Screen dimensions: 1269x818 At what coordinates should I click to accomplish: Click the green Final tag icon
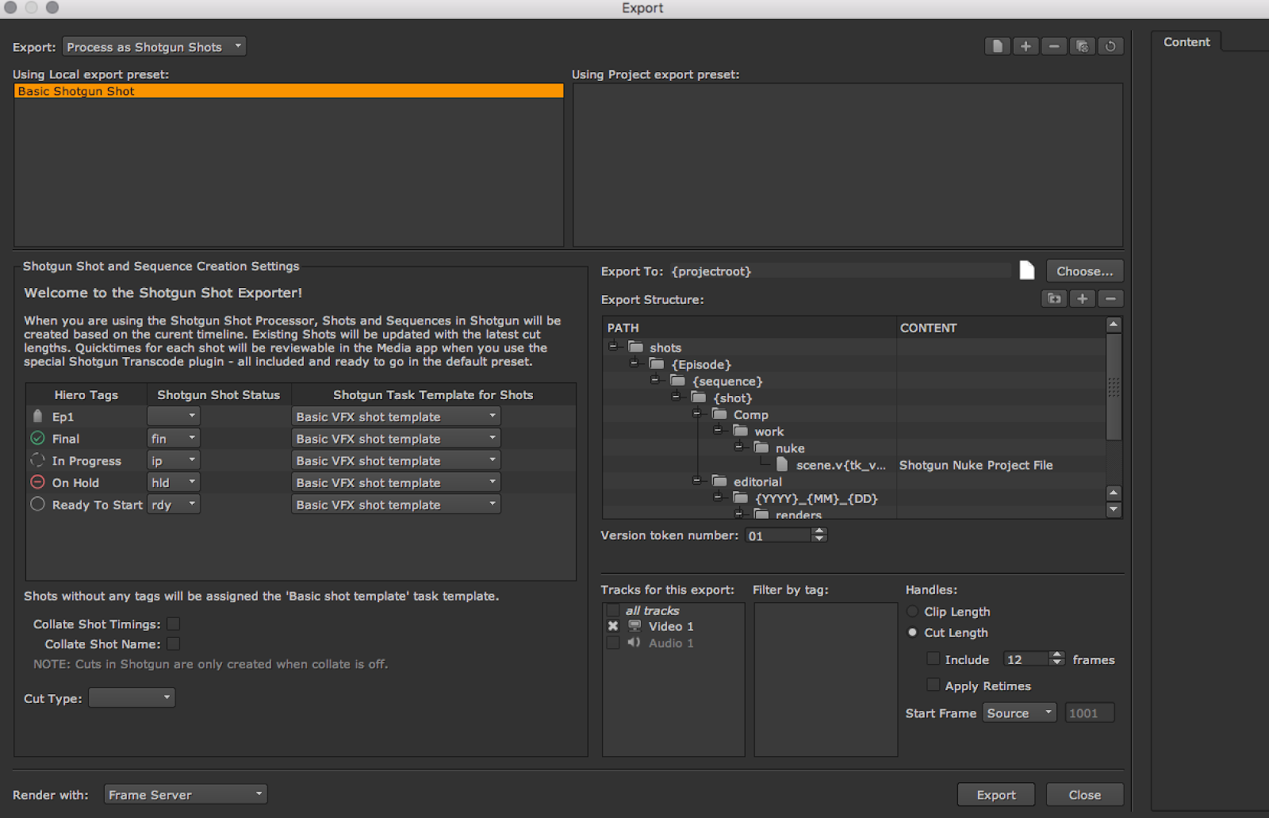pos(37,438)
